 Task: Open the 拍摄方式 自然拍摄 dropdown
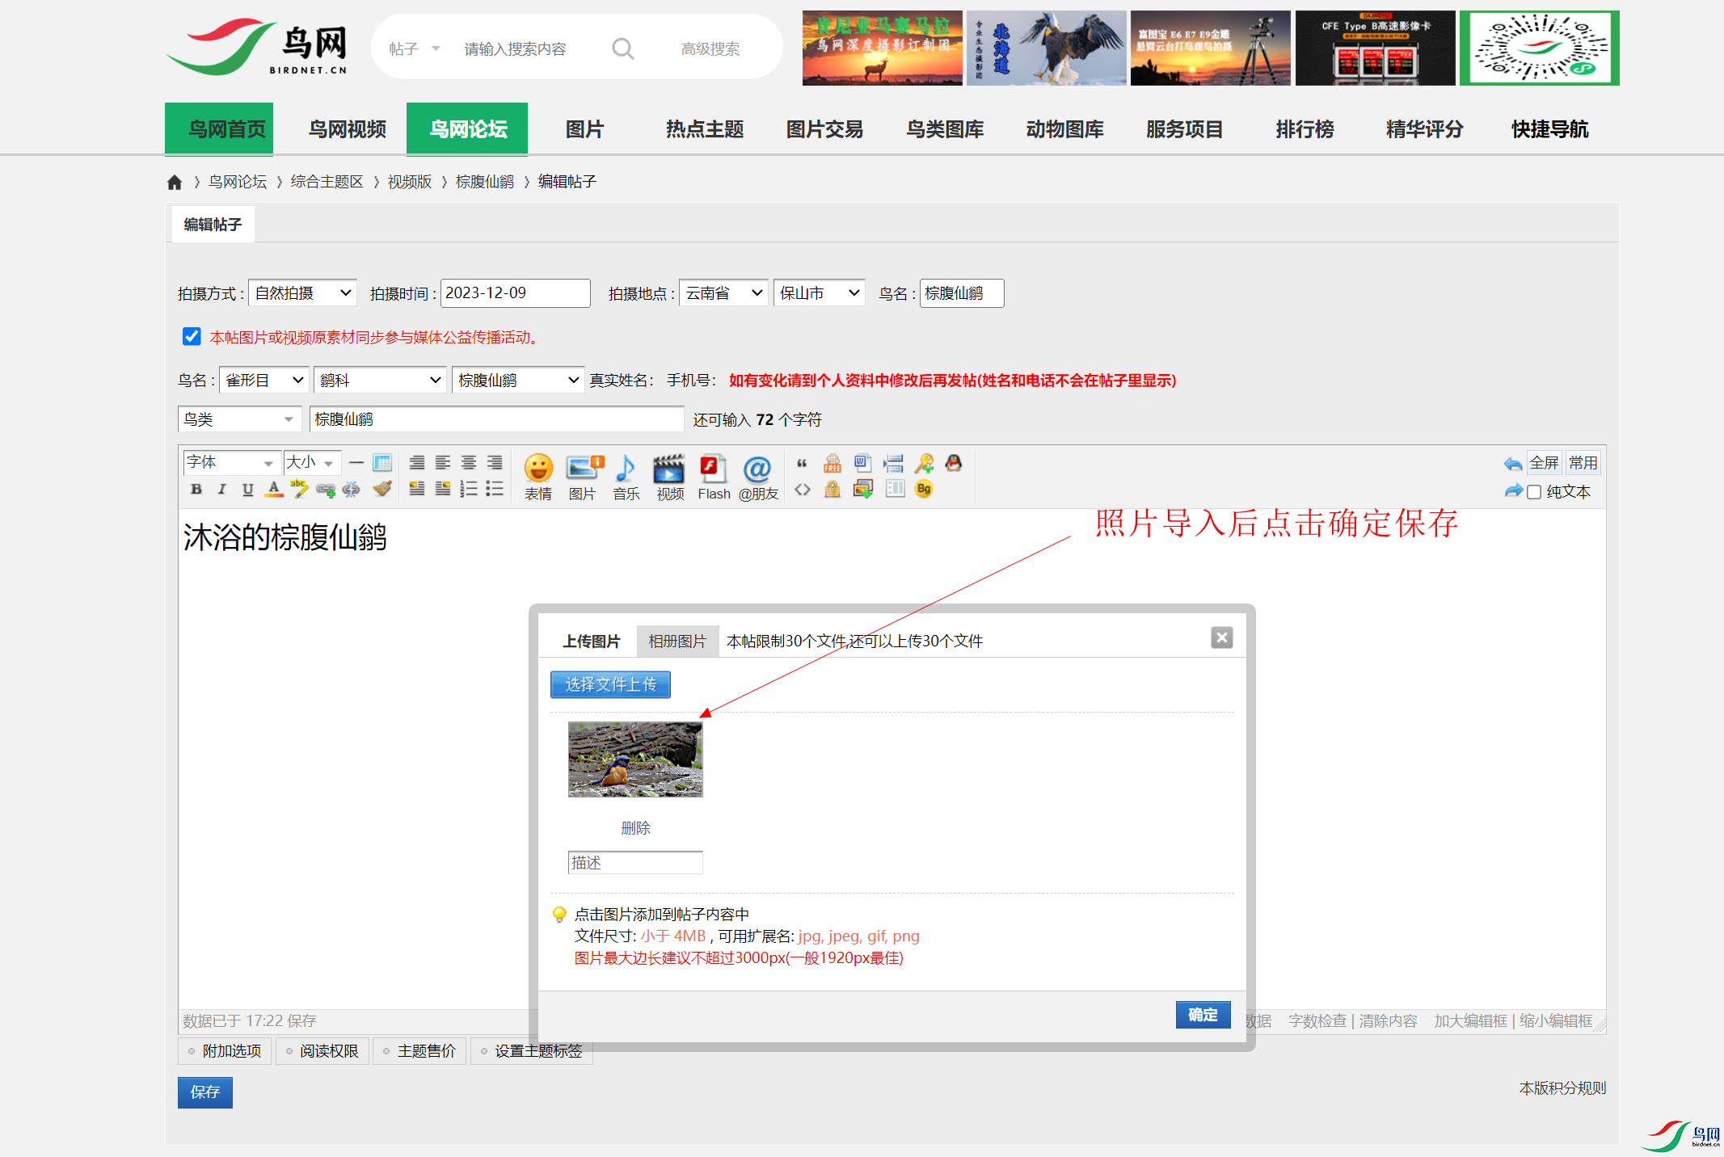tap(302, 293)
